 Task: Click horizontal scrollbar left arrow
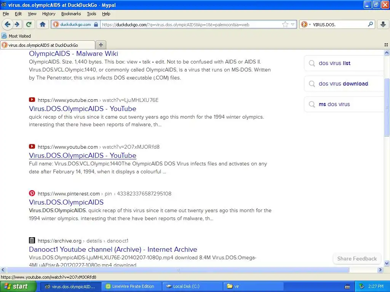pos(3,270)
